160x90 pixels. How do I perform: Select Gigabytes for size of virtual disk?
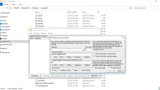83,57
